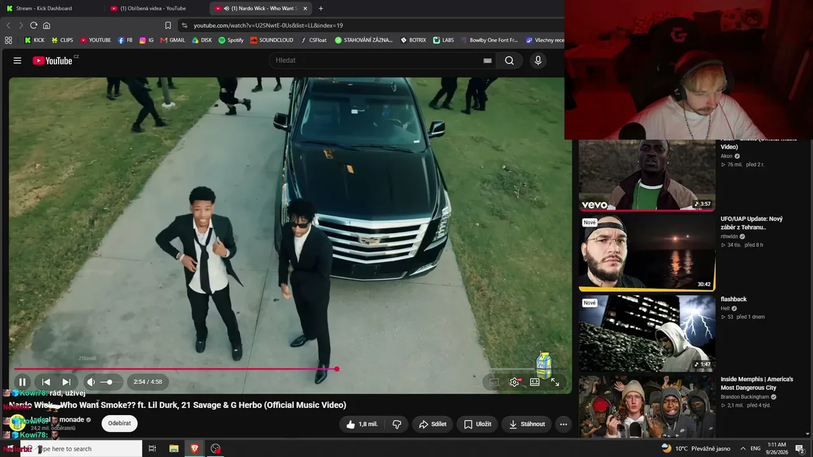Switch to the Oblíbená videa browser tab

coord(152,8)
